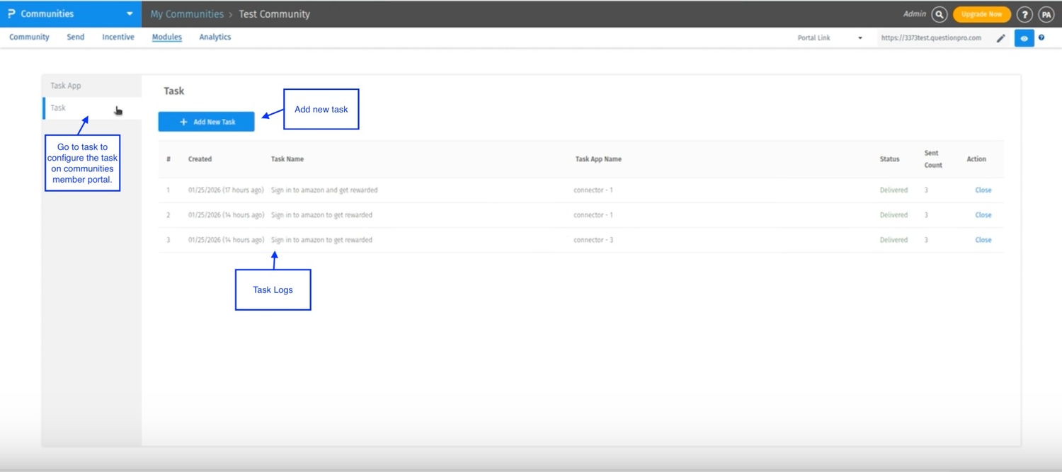Close the task in row 1
1062x472 pixels.
[983, 190]
